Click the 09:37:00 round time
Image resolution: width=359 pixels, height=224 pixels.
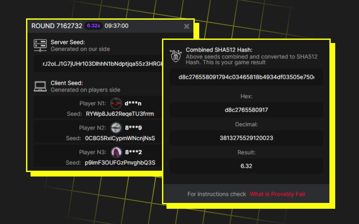[117, 26]
